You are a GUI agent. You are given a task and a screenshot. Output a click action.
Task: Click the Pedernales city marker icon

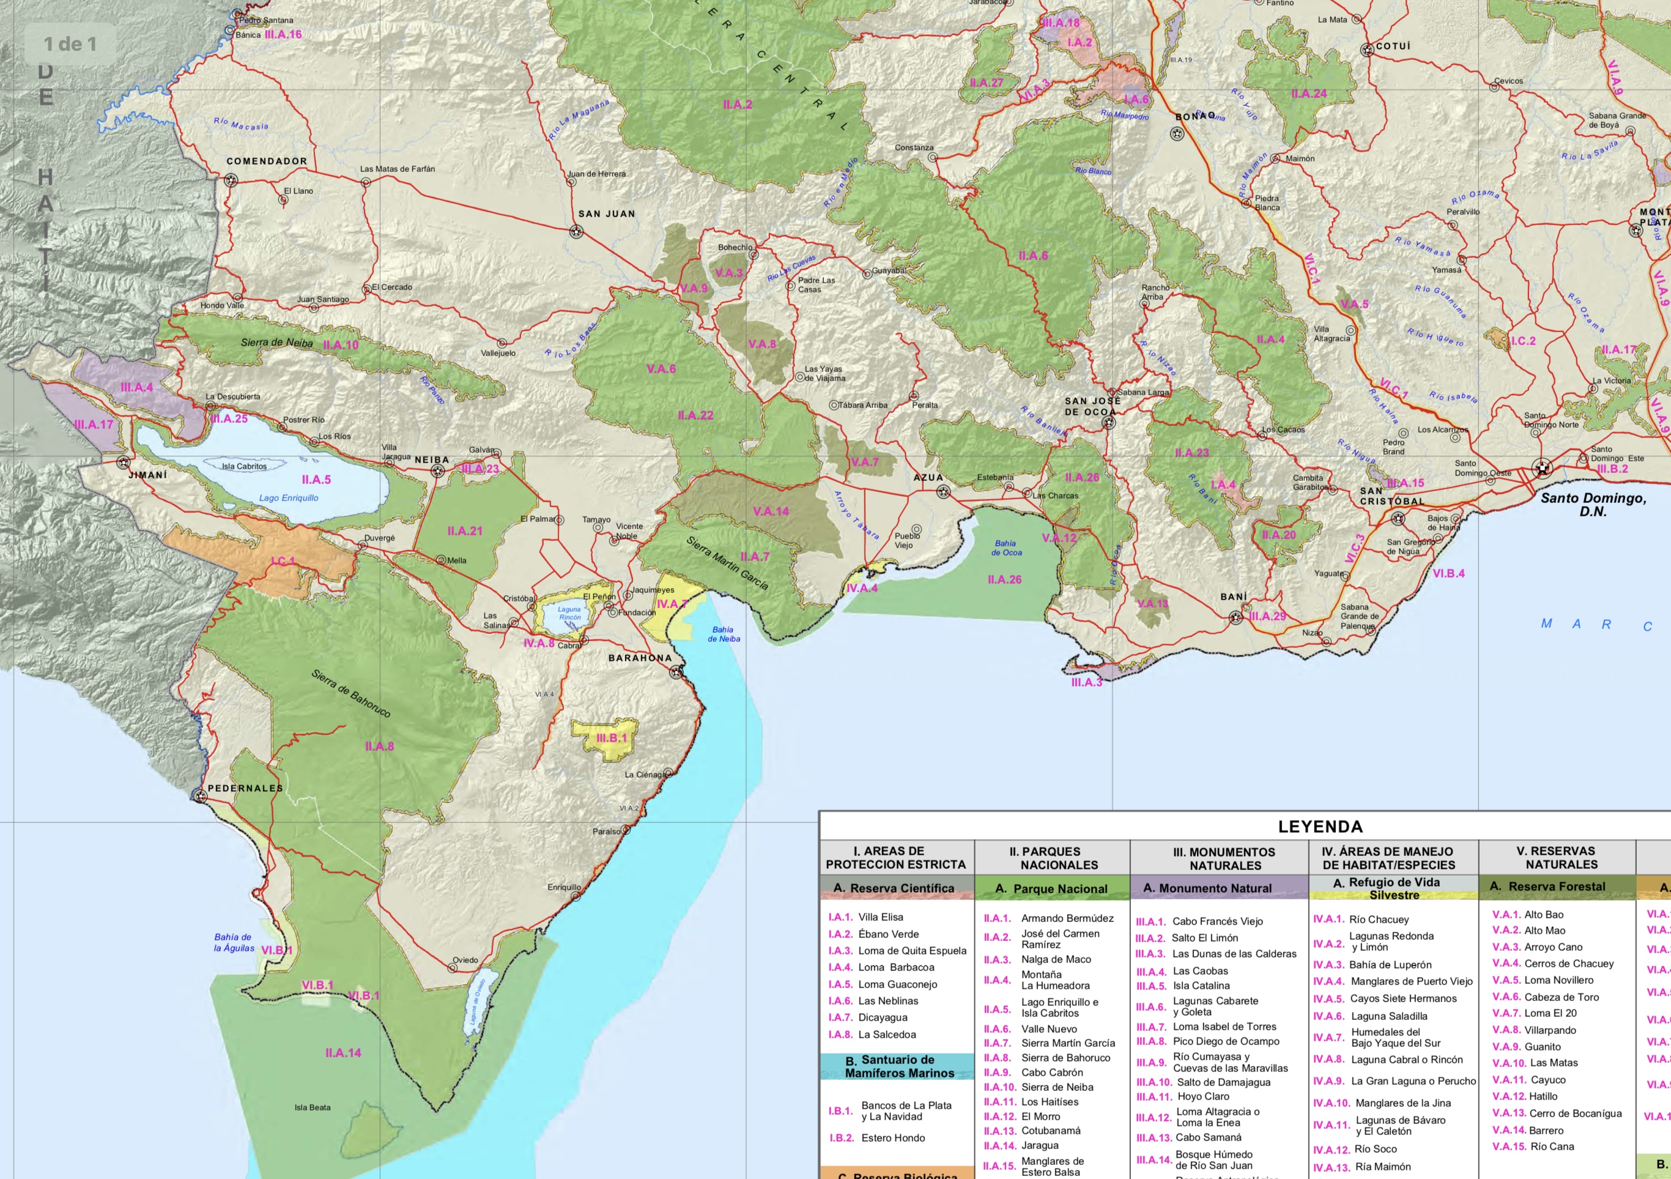point(199,796)
